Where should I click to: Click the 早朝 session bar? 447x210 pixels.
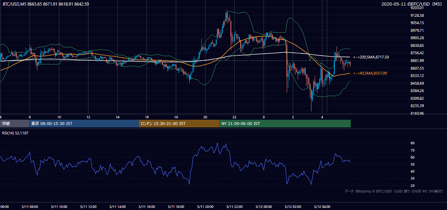coord(15,124)
